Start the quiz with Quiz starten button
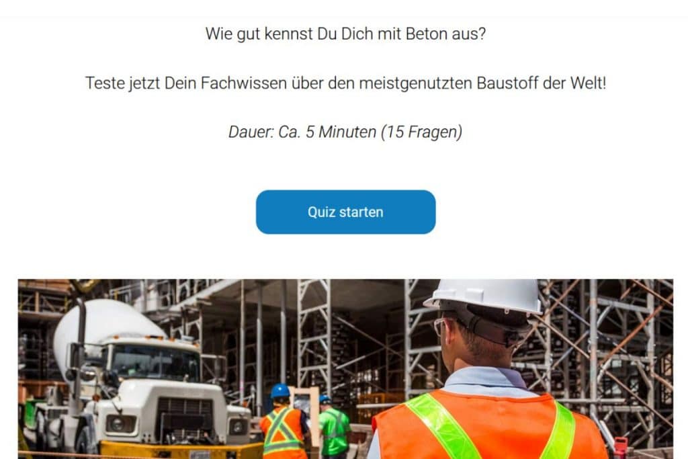 (x=345, y=212)
